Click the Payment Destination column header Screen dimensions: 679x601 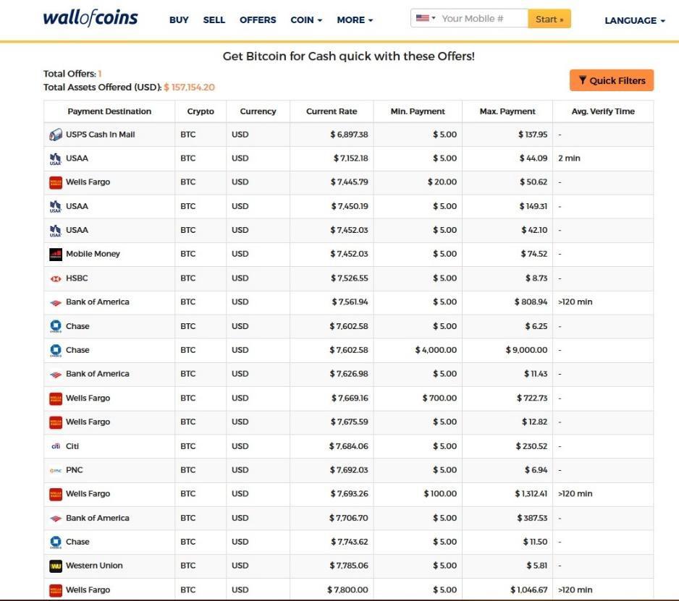(x=109, y=111)
